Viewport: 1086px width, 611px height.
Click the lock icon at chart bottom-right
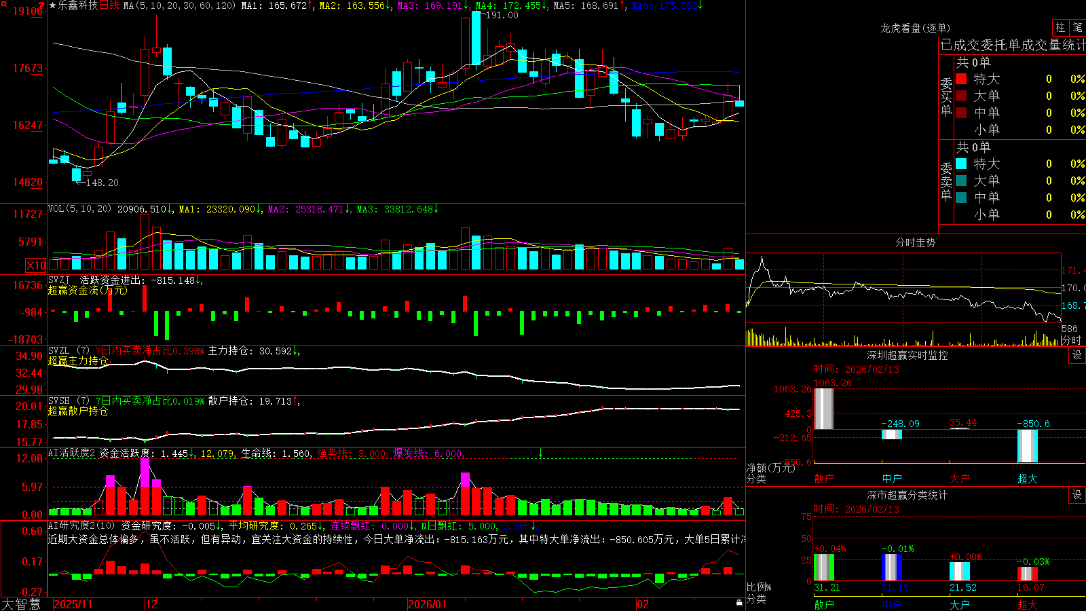pyautogui.click(x=739, y=602)
